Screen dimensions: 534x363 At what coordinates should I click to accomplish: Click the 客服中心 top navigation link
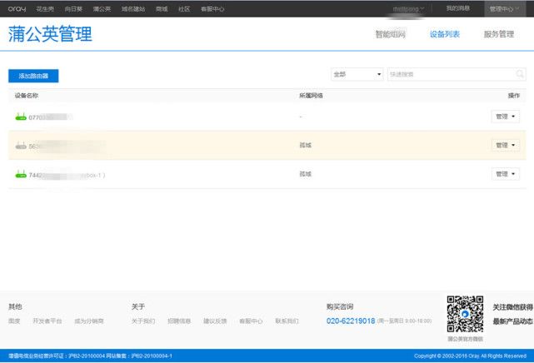[212, 8]
